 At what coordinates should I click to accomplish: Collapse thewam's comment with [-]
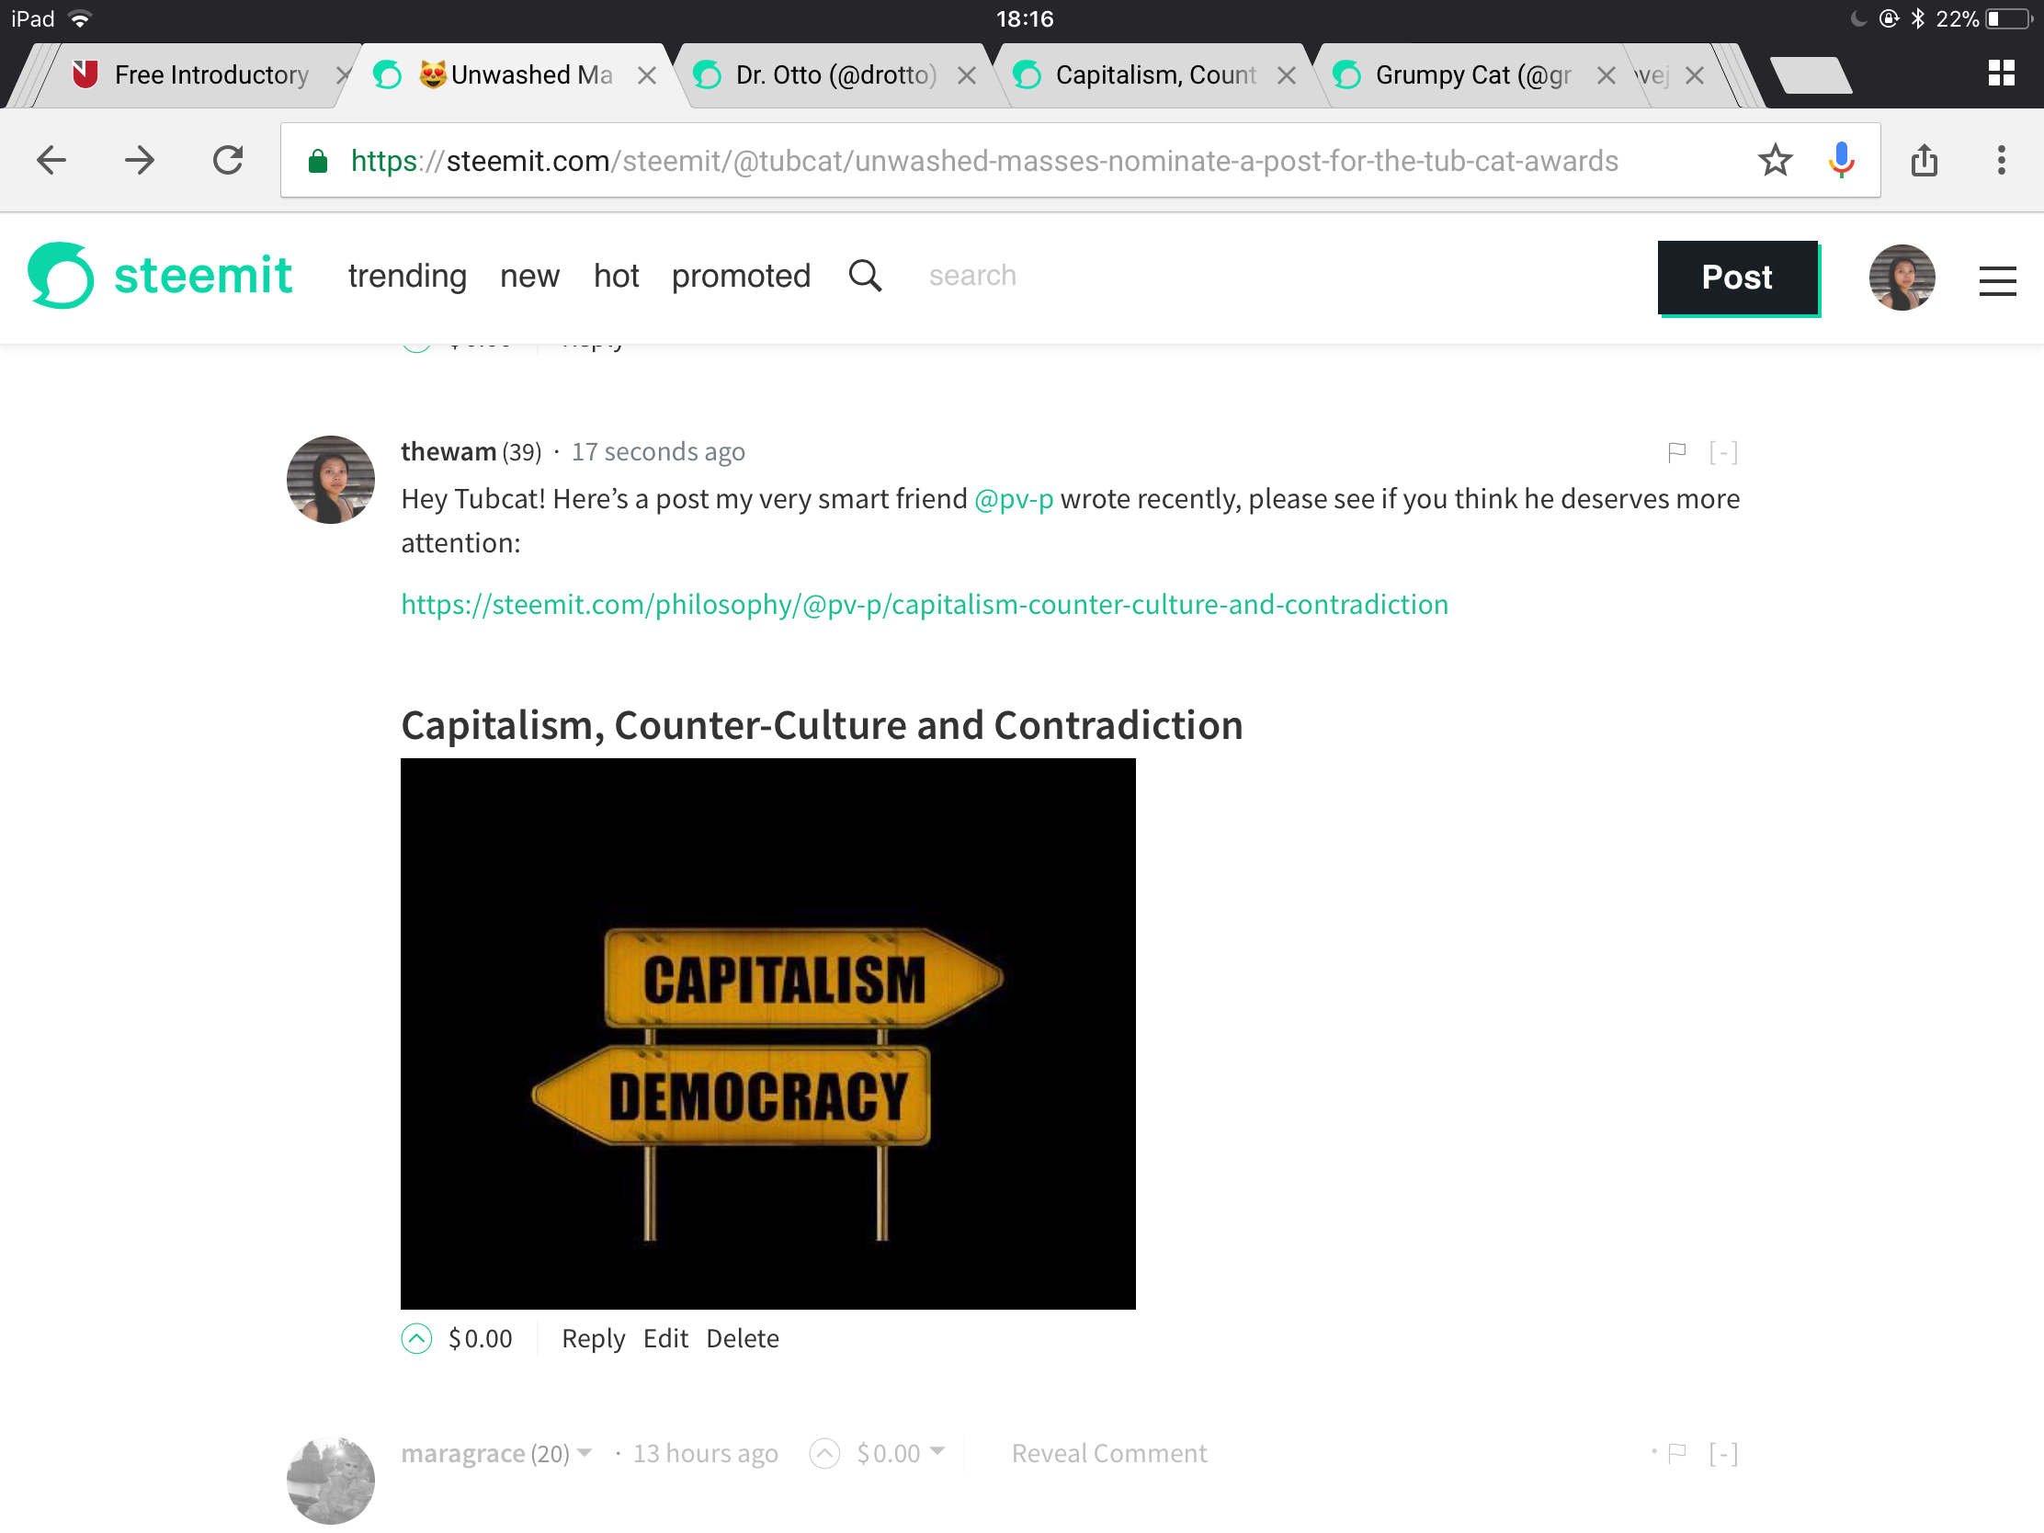pos(1723,452)
